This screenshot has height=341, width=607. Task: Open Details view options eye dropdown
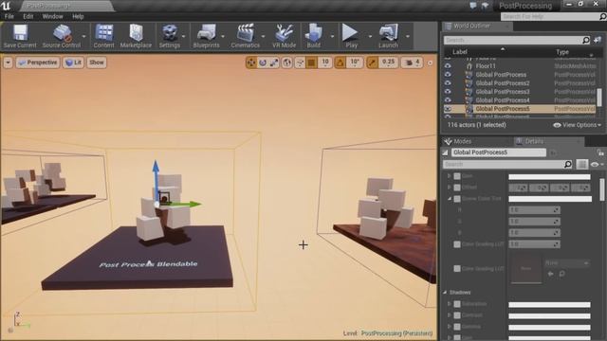coord(597,164)
